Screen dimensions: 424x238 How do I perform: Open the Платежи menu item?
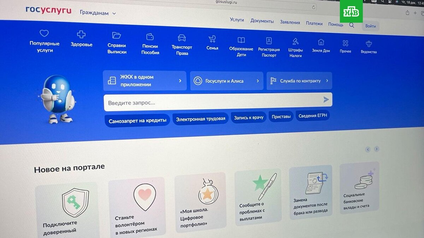tap(314, 24)
